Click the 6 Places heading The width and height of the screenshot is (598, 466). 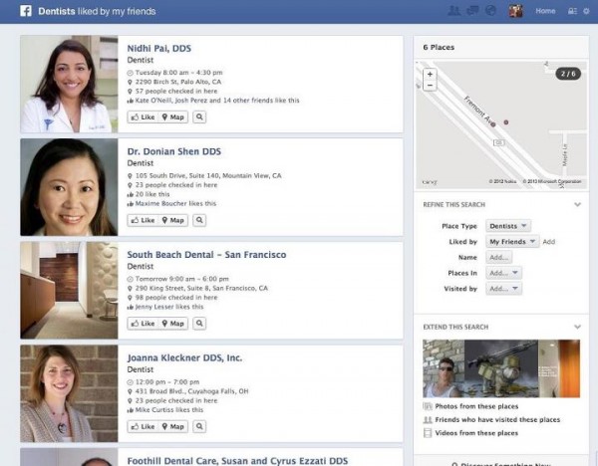(x=439, y=47)
